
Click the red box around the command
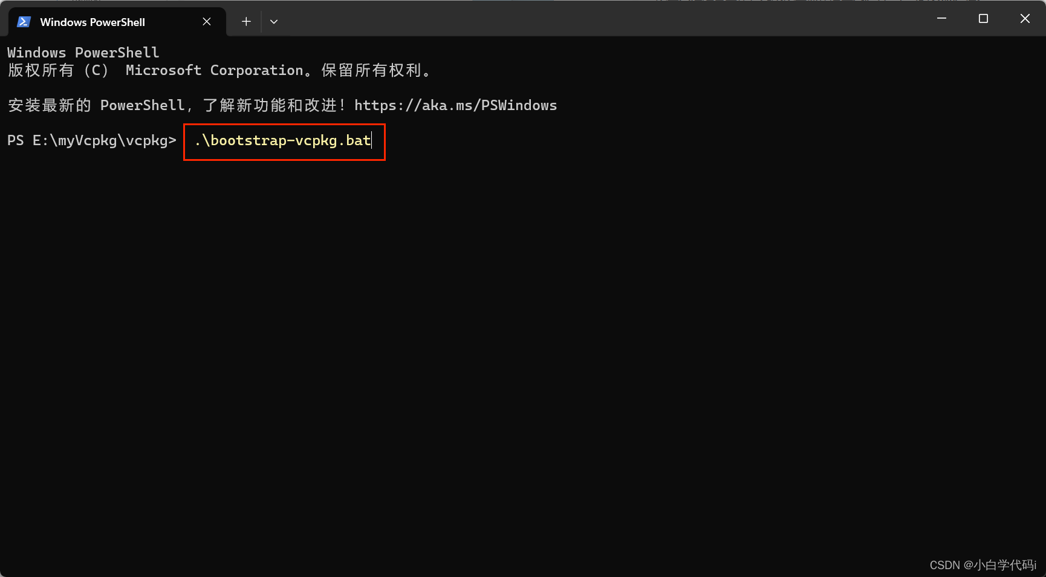click(x=284, y=142)
